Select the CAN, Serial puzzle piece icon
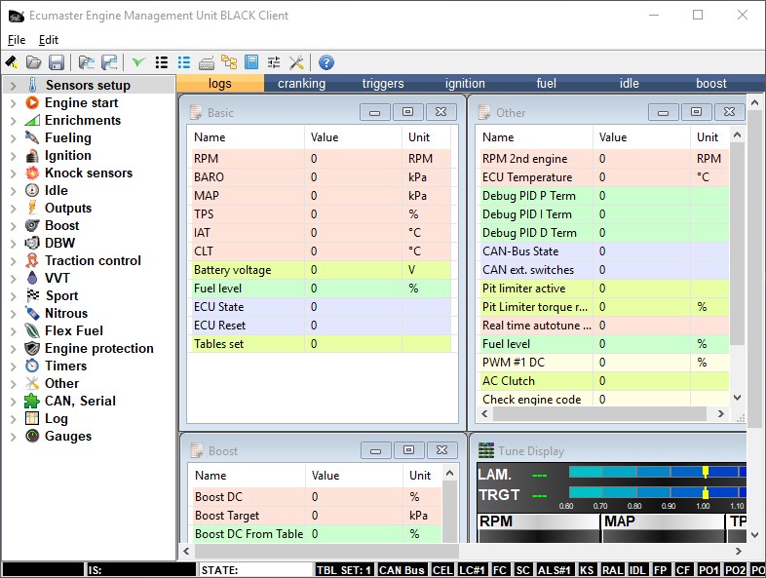 [x=32, y=402]
